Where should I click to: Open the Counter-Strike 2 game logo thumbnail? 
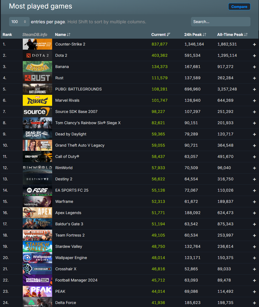click(37, 44)
